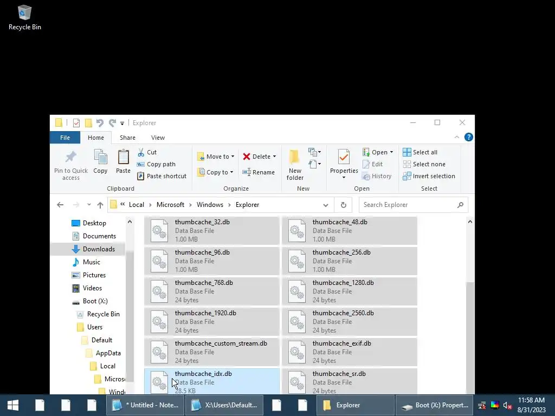Open the File menu tab

65,138
